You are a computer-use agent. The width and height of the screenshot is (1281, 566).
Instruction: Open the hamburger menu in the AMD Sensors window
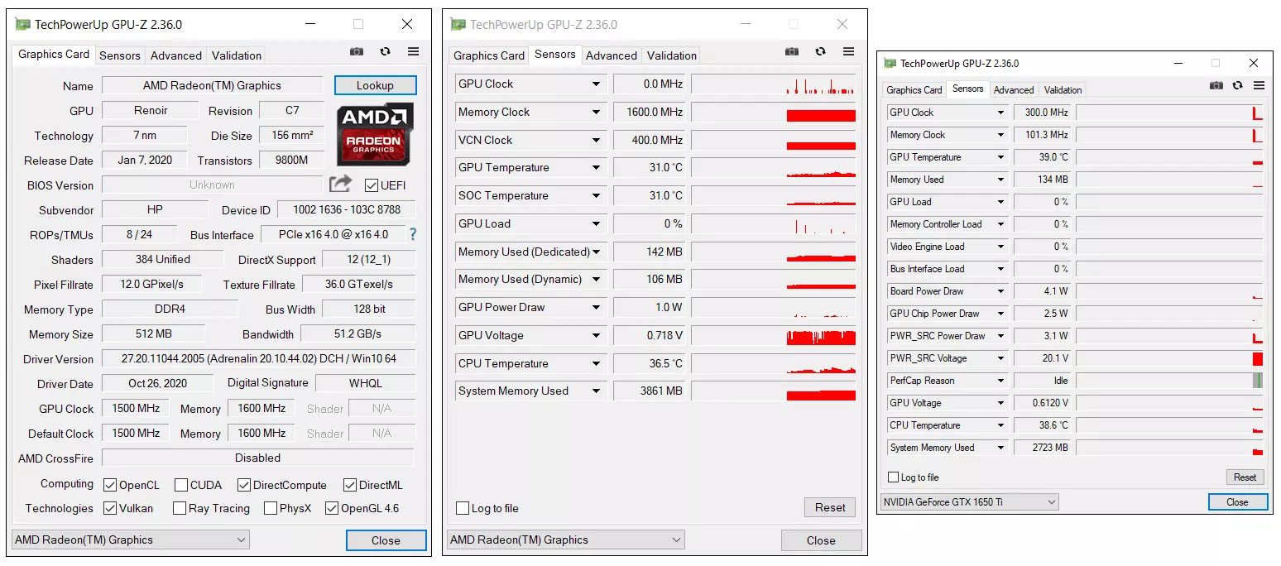coord(848,51)
